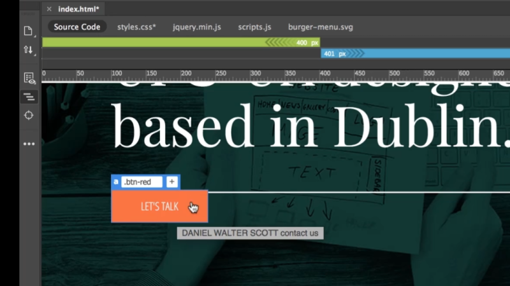Click the LET'S TALK orange button
The height and width of the screenshot is (286, 510).
(159, 206)
